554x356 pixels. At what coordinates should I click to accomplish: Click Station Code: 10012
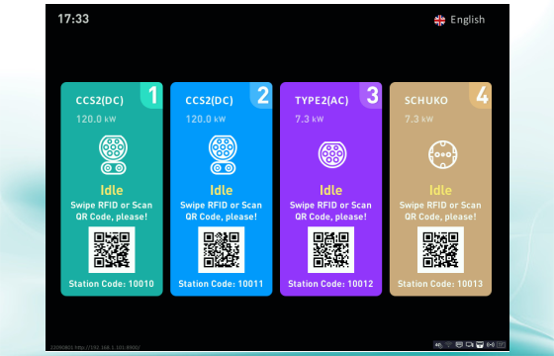[330, 284]
